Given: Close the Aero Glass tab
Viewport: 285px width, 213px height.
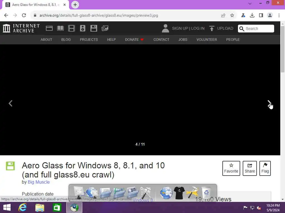Looking at the screenshot, I should coord(65,5).
